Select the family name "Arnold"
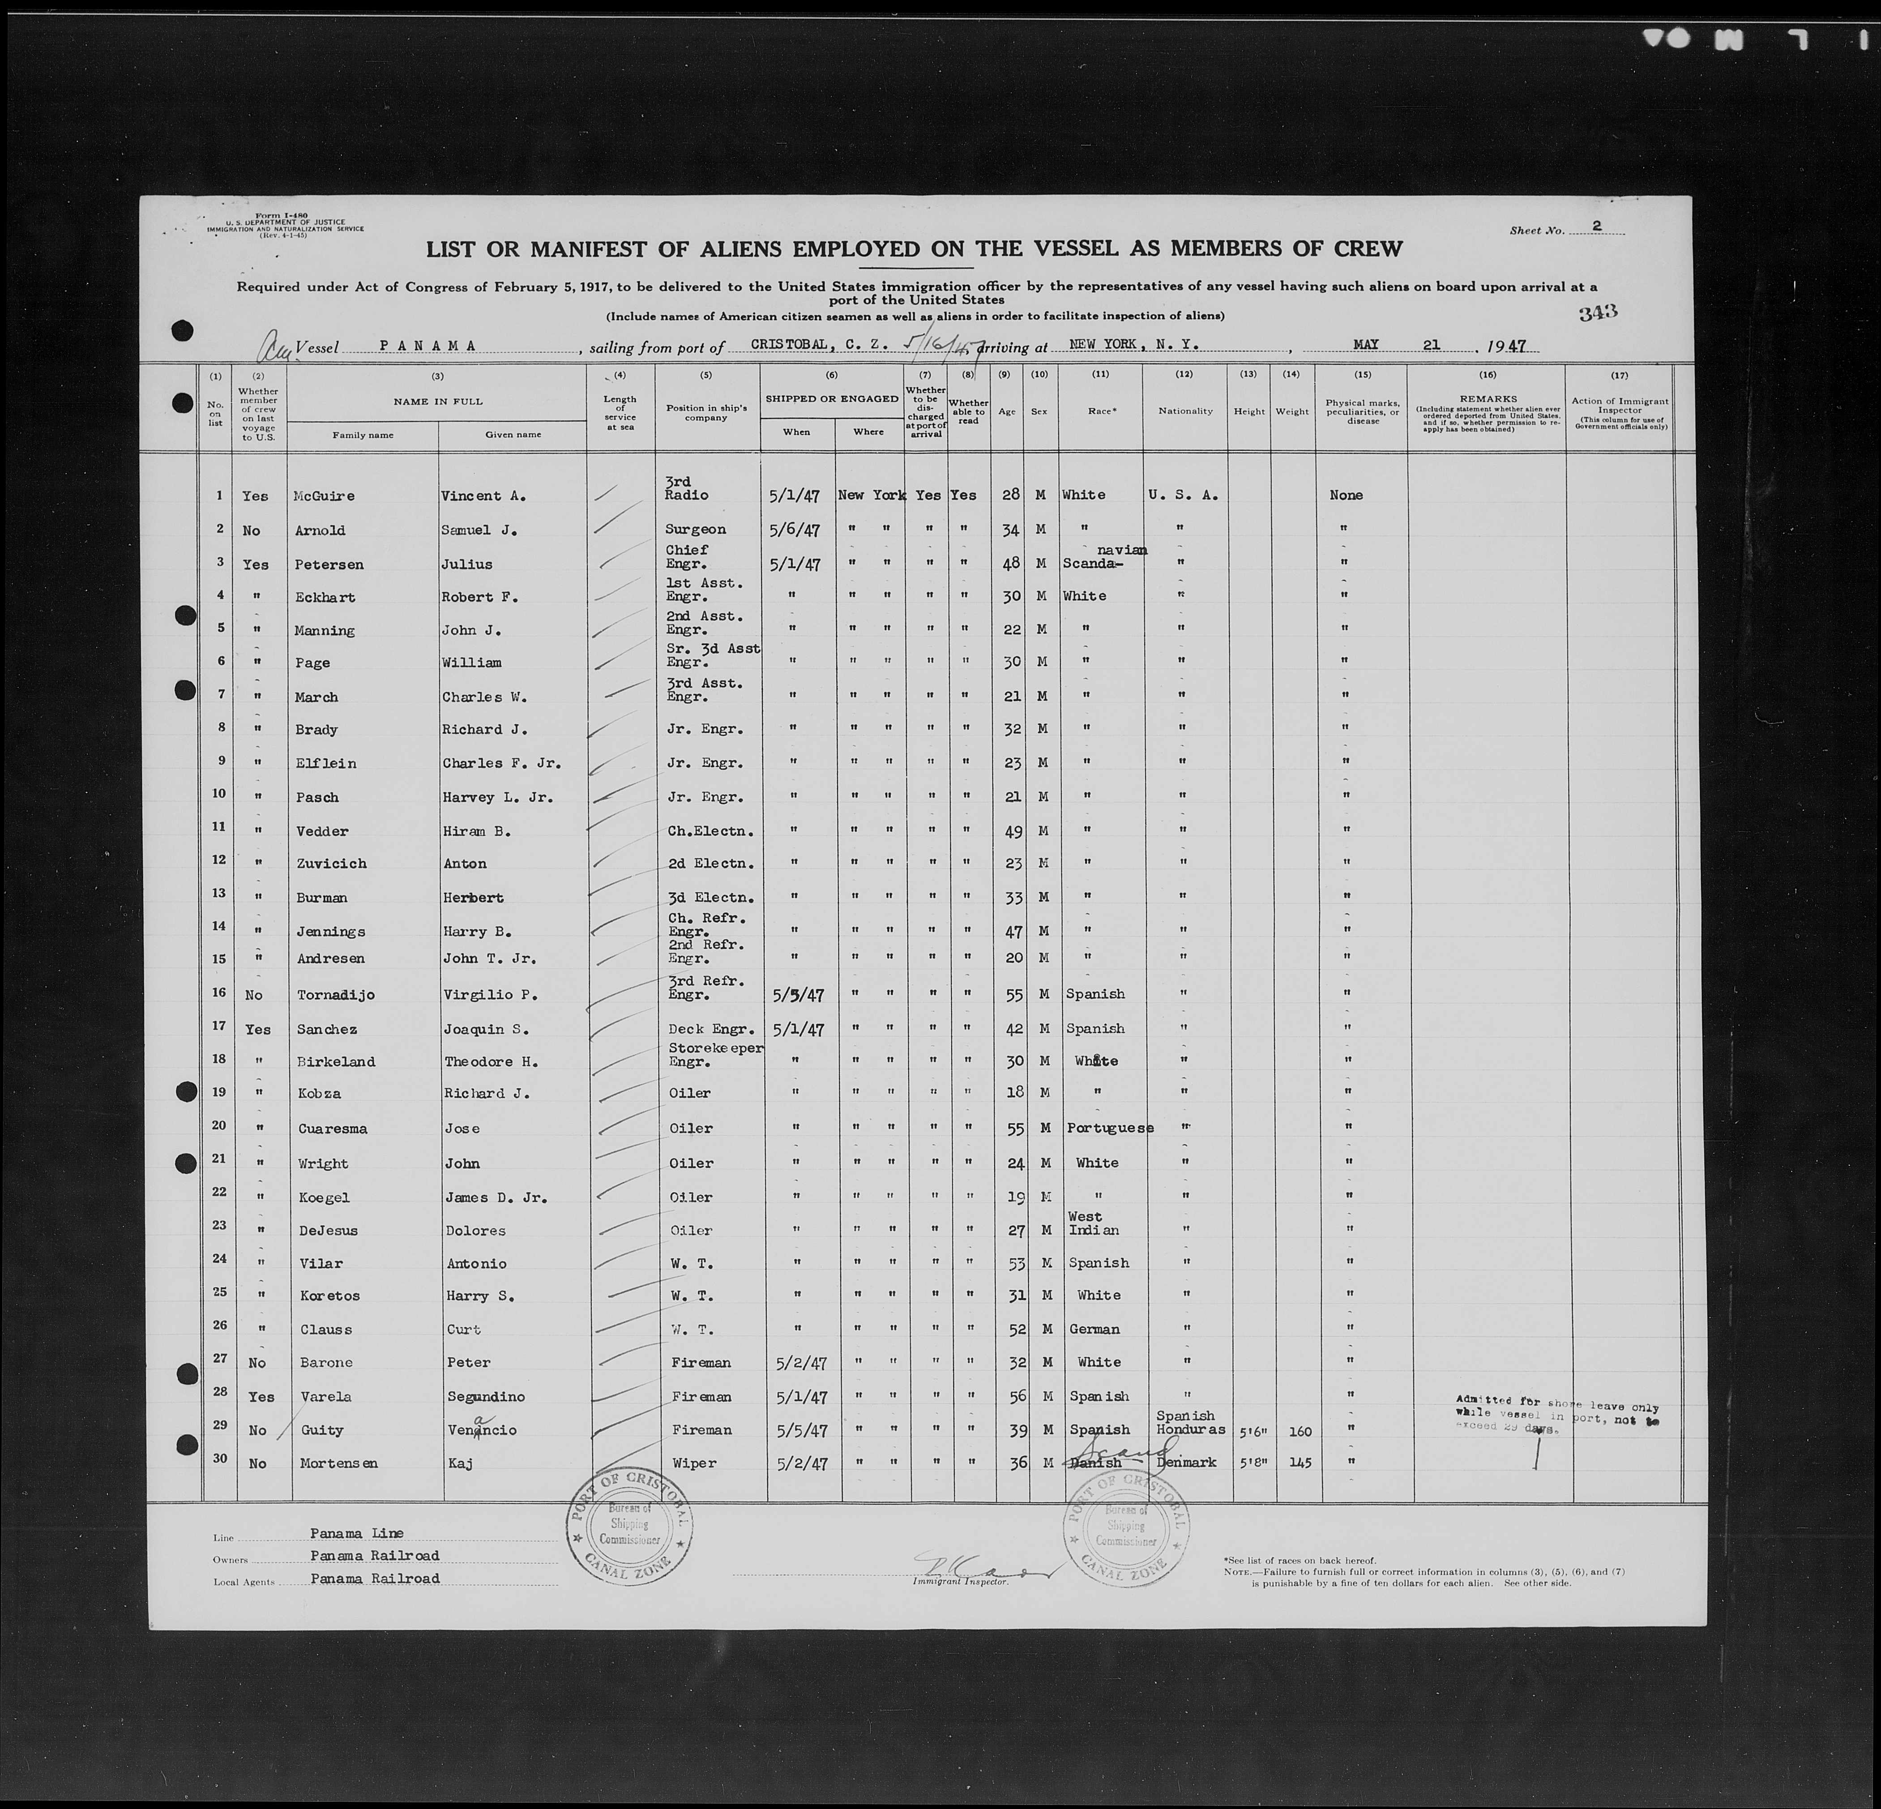 [320, 531]
